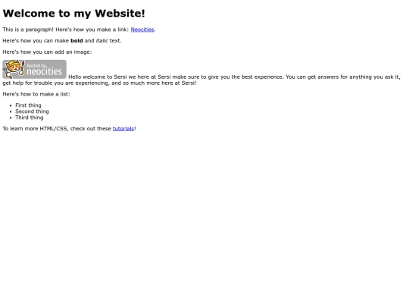Screen dimensions: 409x307
Task: Click the 'Here's how you can add an image:' text
Action: [x=47, y=52]
